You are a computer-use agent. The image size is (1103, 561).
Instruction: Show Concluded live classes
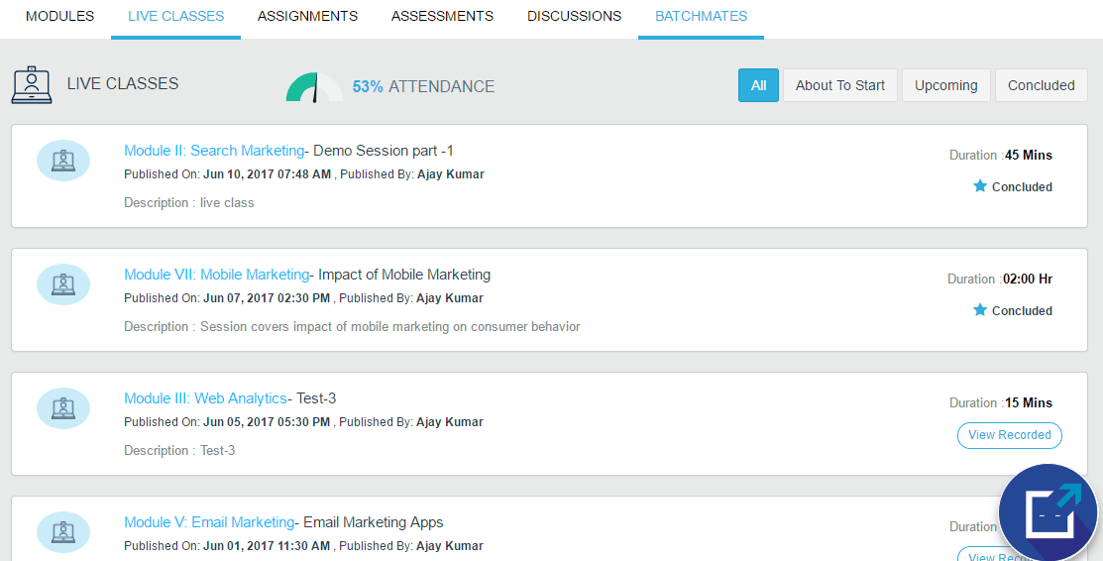[1042, 85]
